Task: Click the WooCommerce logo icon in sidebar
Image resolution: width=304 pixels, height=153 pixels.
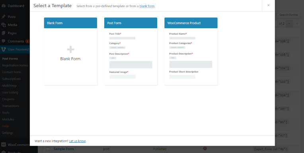Action: 3,145
